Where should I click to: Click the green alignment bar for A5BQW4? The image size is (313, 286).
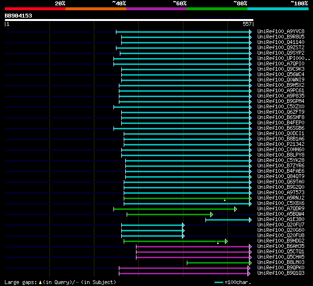pyautogui.click(x=169, y=215)
